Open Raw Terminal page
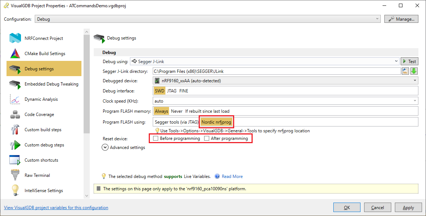Image resolution: width=426 pixels, height=216 pixels. [x=44, y=175]
